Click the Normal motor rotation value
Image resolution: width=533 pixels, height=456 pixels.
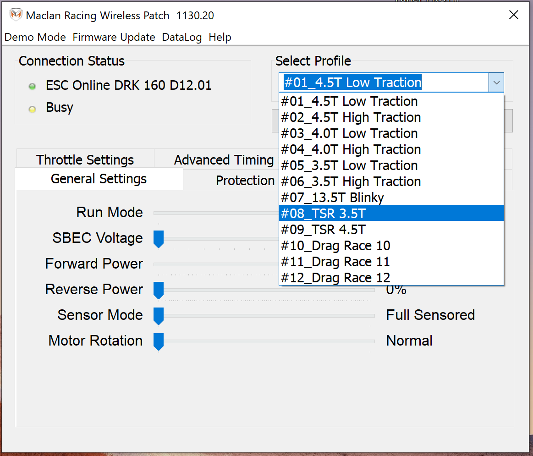[409, 341]
